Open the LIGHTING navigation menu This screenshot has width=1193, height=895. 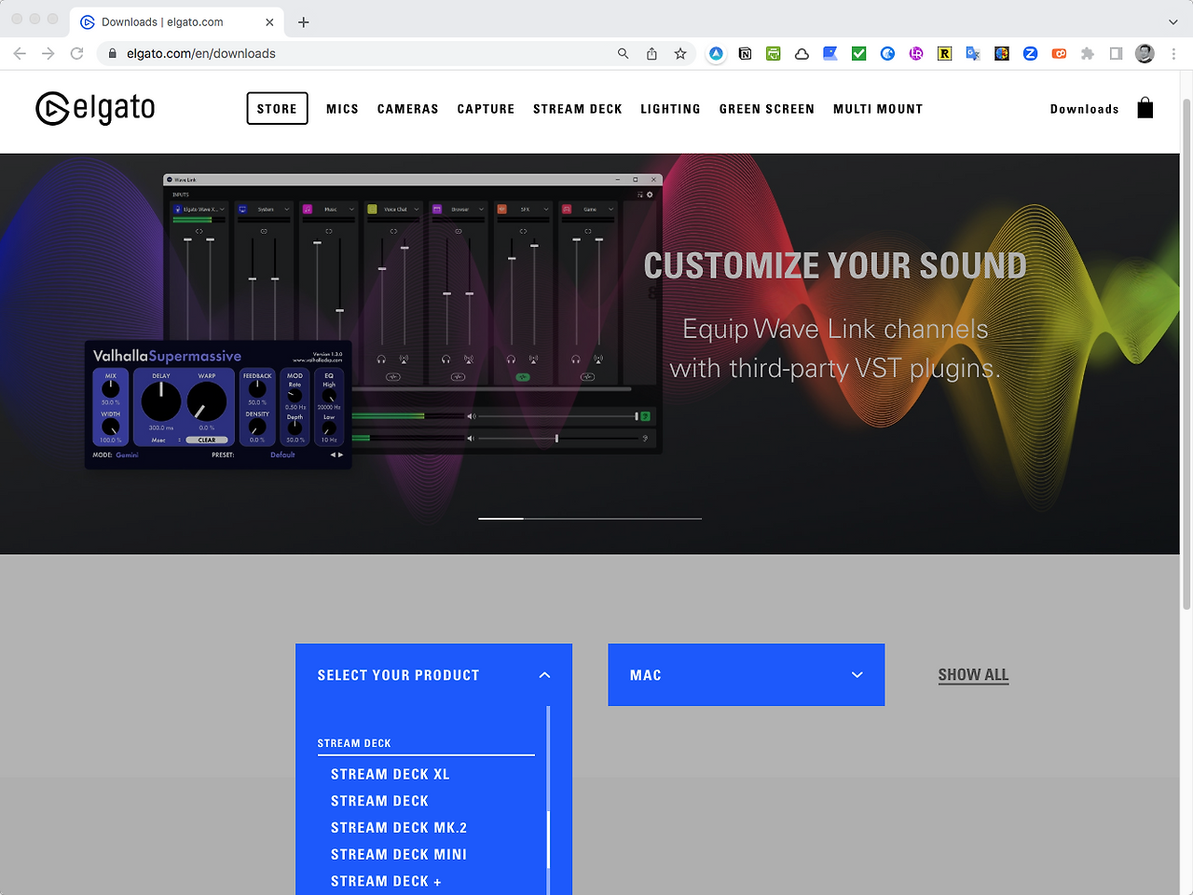pyautogui.click(x=670, y=109)
